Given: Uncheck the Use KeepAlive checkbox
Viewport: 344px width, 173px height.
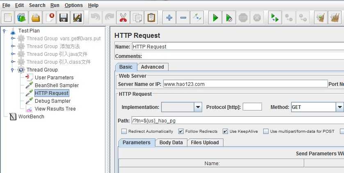Looking at the screenshot, I should click(x=226, y=131).
